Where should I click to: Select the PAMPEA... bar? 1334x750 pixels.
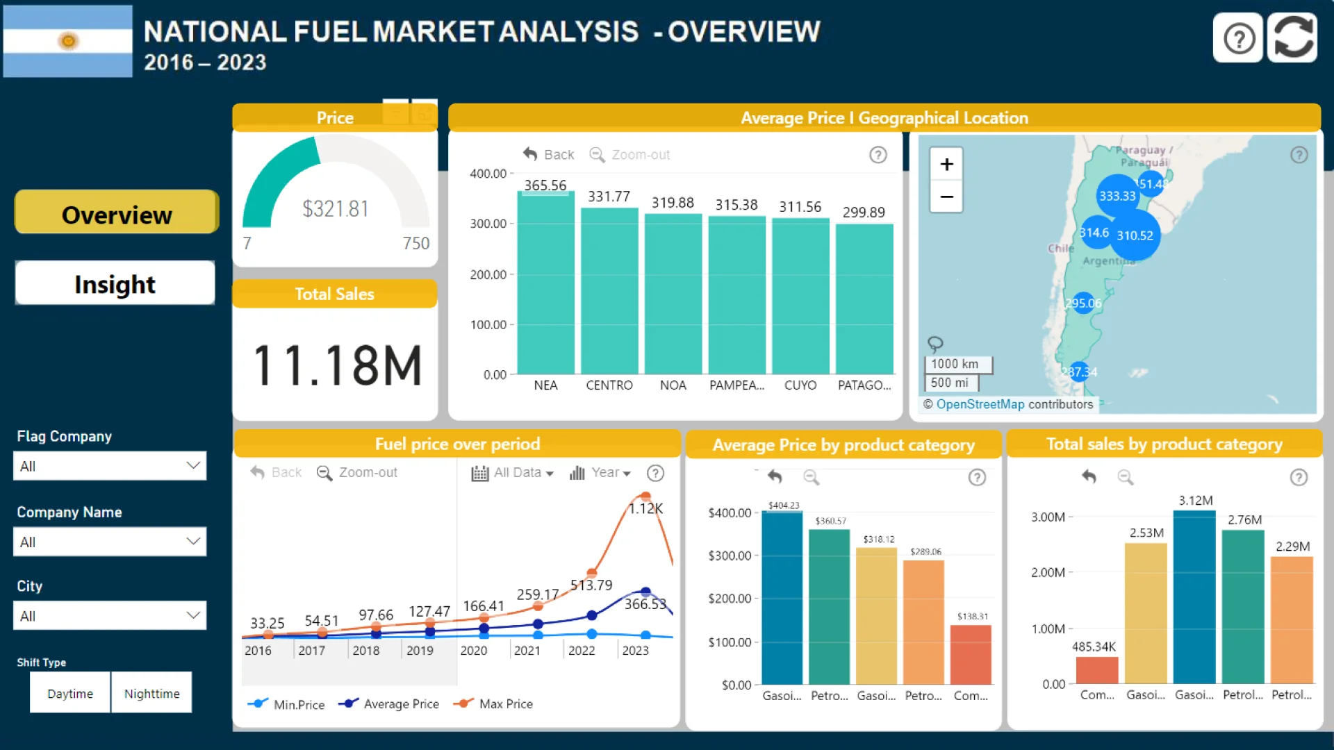click(x=736, y=296)
